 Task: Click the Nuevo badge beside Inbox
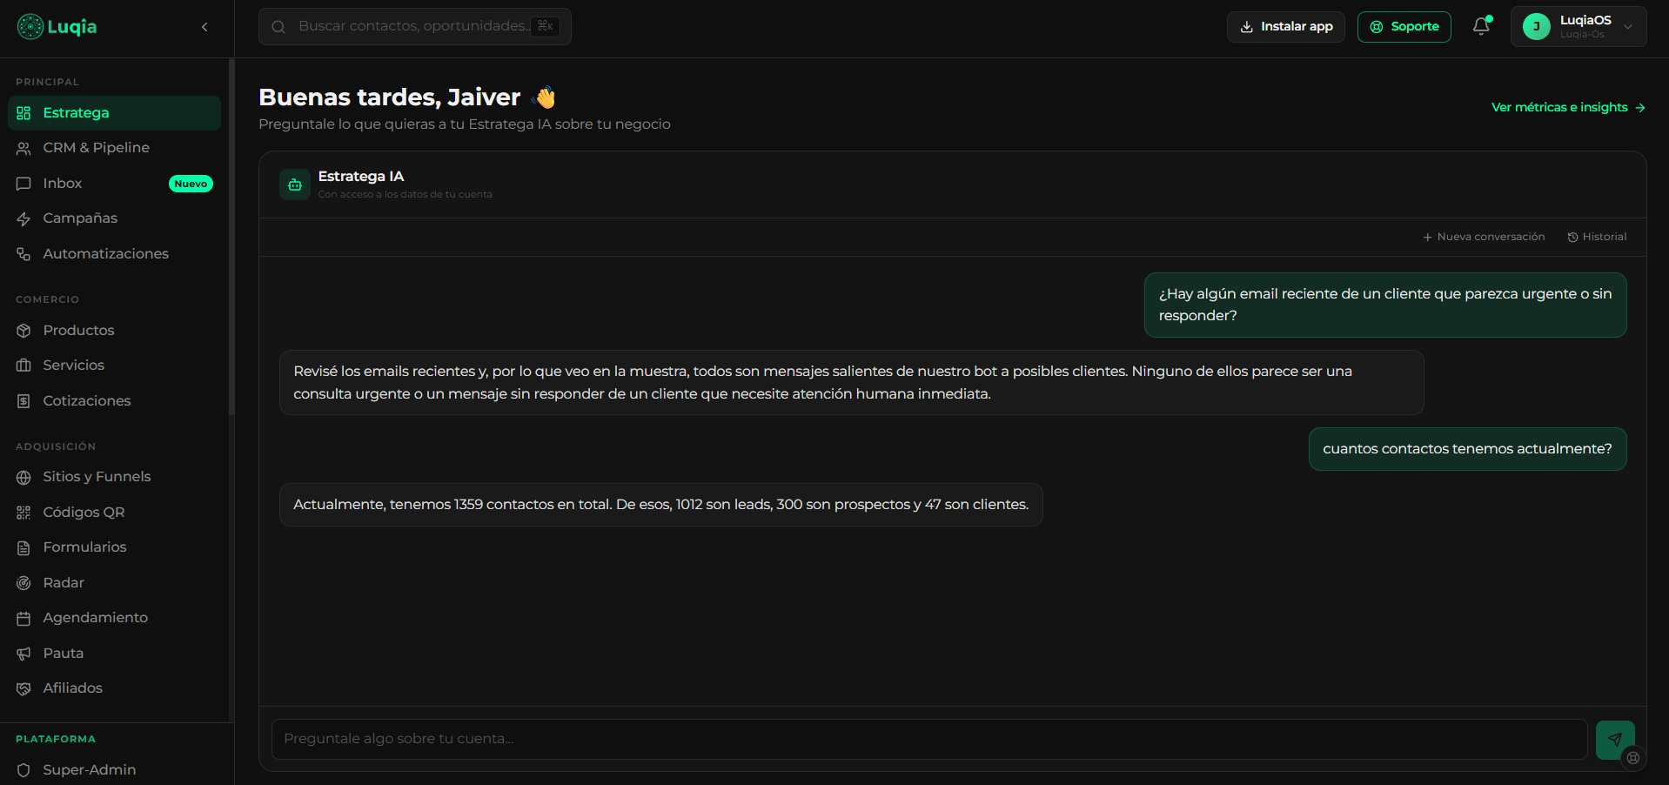(191, 184)
